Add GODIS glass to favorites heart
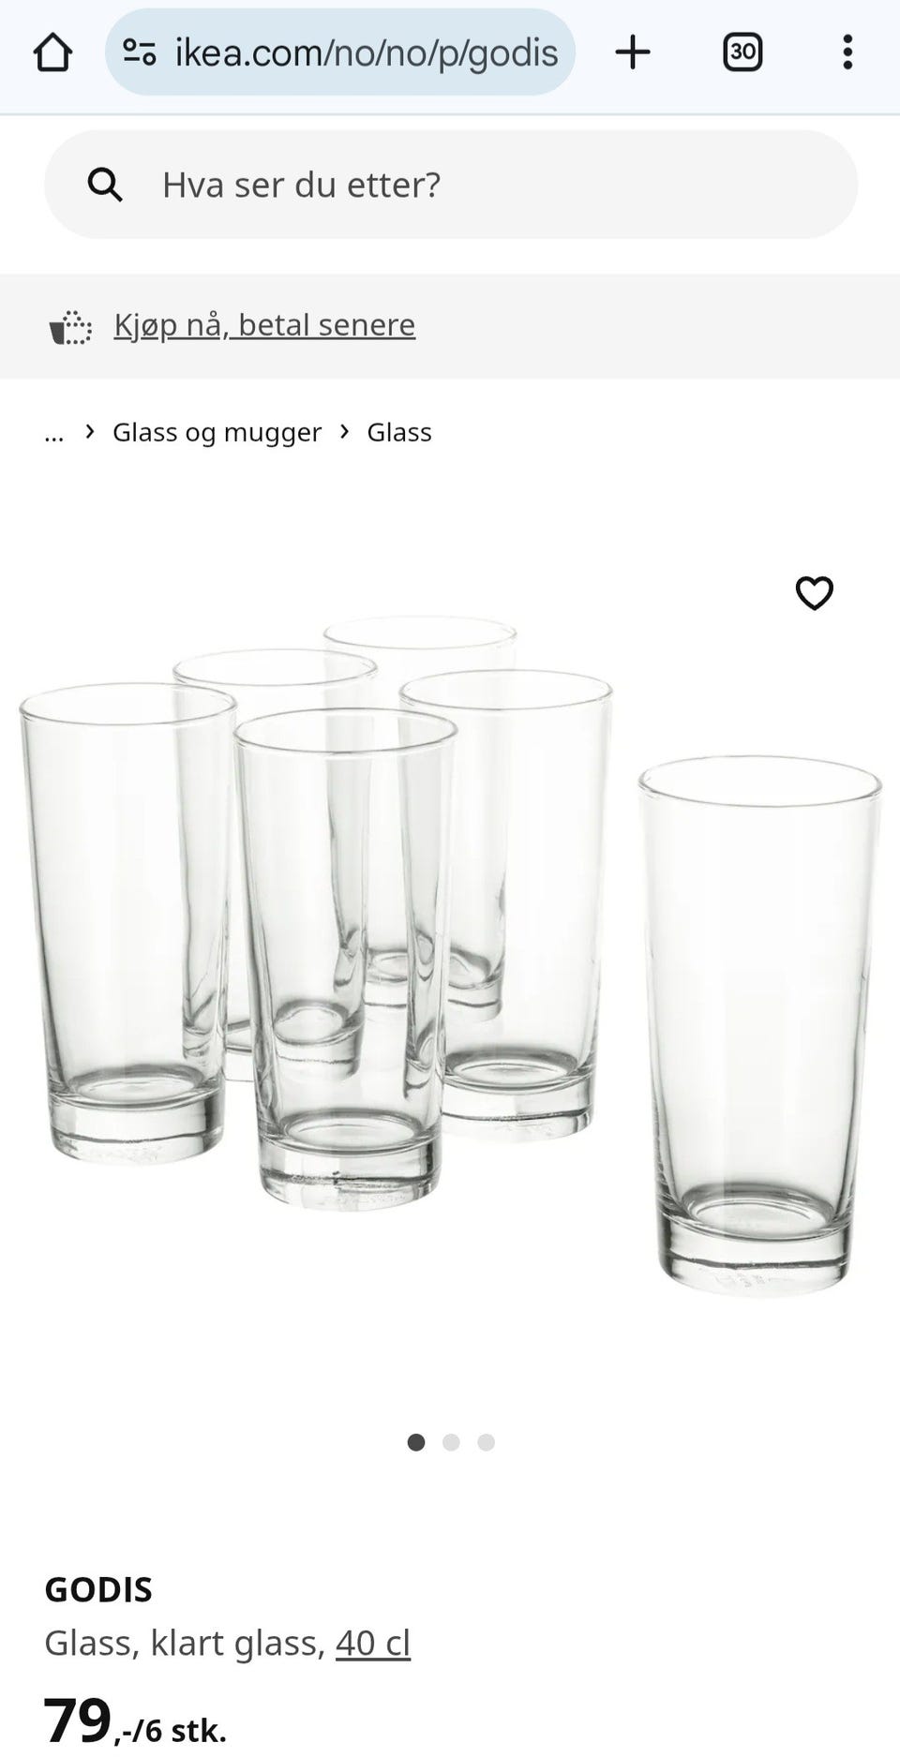The width and height of the screenshot is (900, 1757). click(x=815, y=592)
